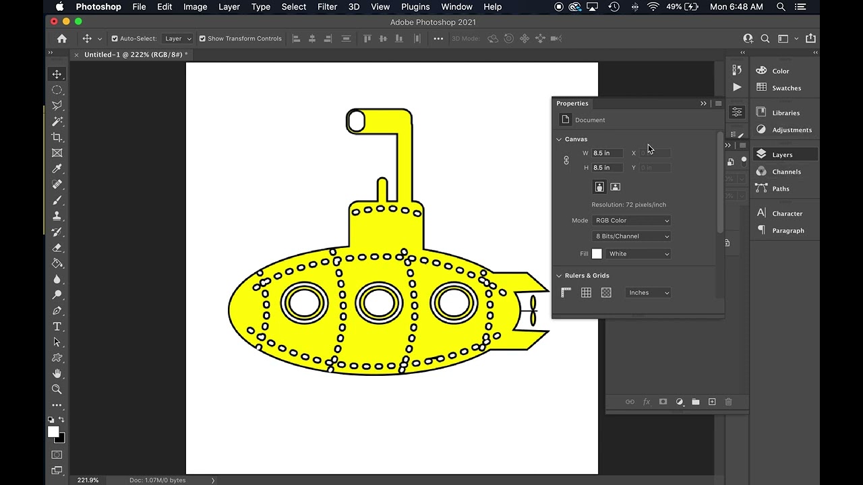The image size is (863, 485).
Task: Open 8 Bits/Channel dropdown
Action: [632, 236]
